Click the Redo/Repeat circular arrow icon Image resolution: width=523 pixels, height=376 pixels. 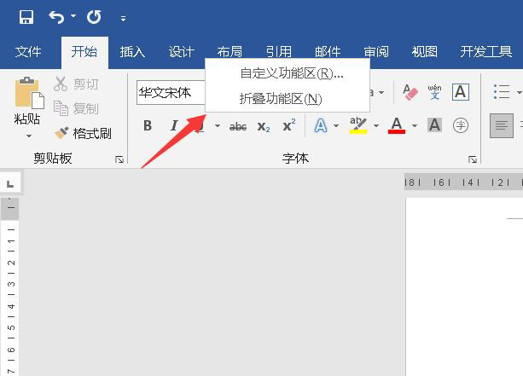(94, 17)
